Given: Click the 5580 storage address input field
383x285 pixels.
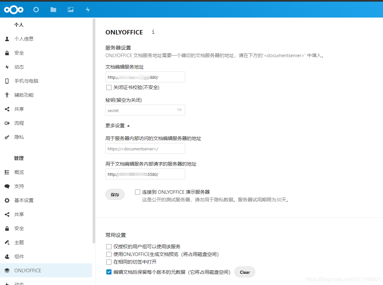Looking at the screenshot, I should click(x=145, y=174).
